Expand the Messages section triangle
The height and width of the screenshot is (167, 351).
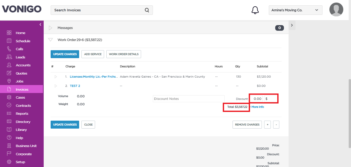pyautogui.click(x=51, y=28)
